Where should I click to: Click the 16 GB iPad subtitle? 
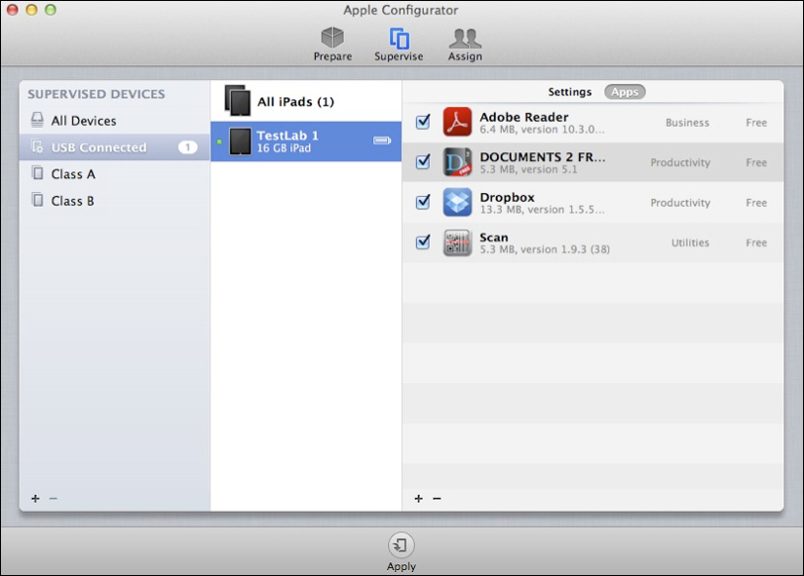pos(284,148)
